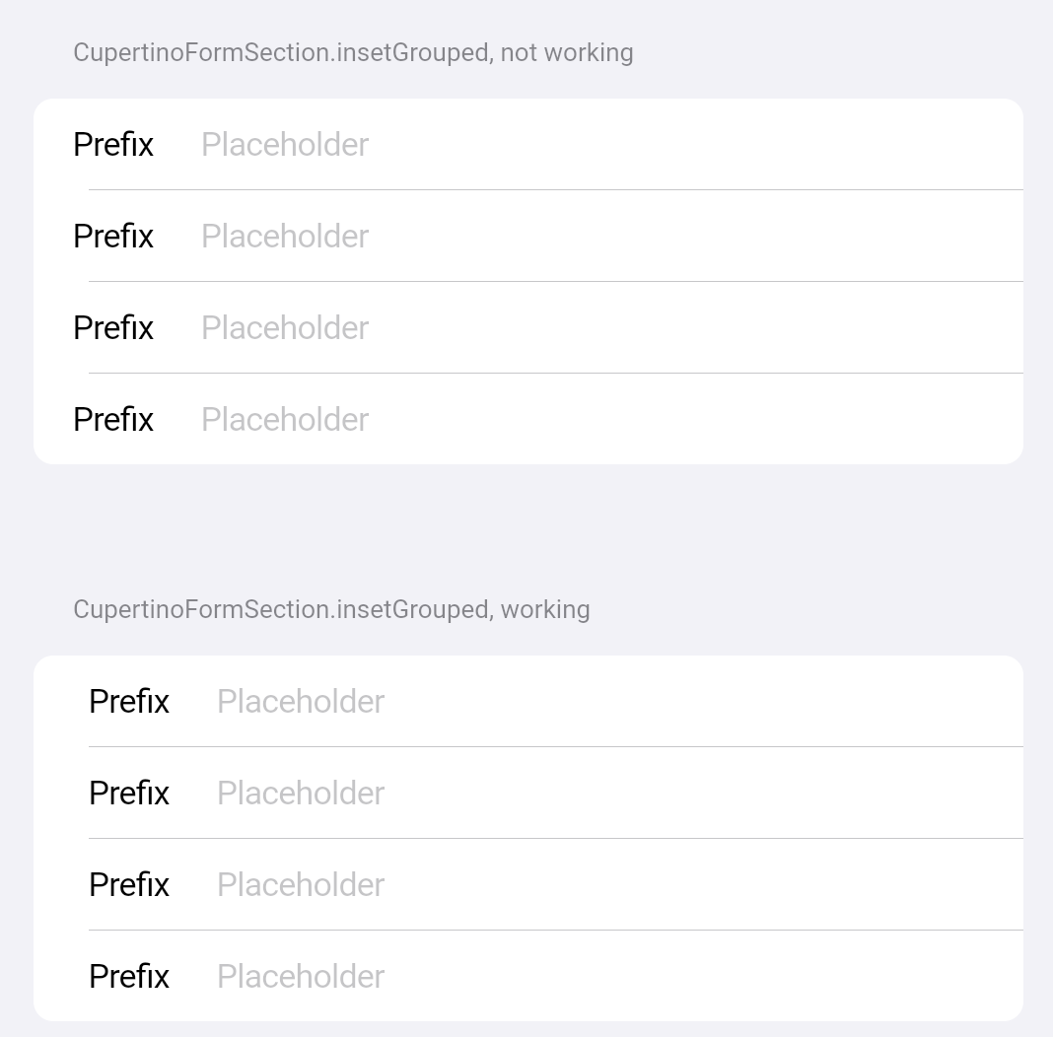The width and height of the screenshot is (1053, 1037).
Task: Select the working section header text
Action: click(331, 609)
